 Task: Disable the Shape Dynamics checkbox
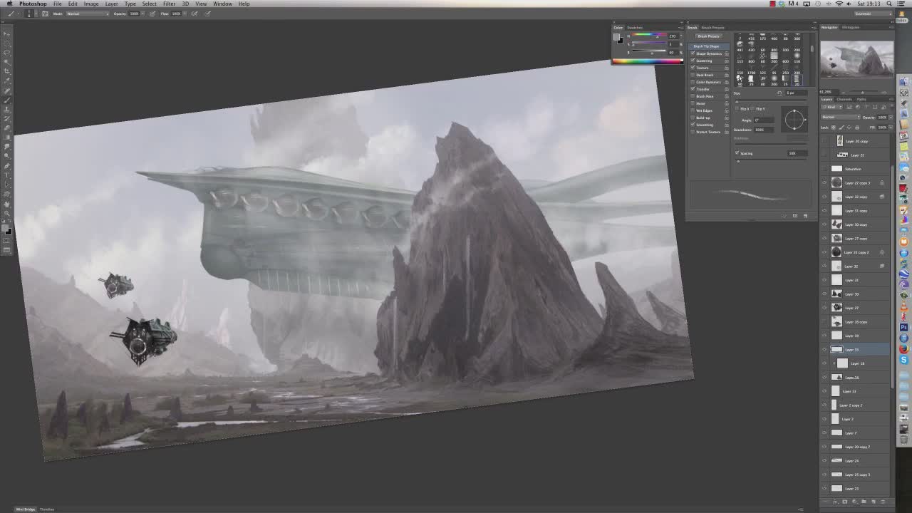tap(693, 53)
